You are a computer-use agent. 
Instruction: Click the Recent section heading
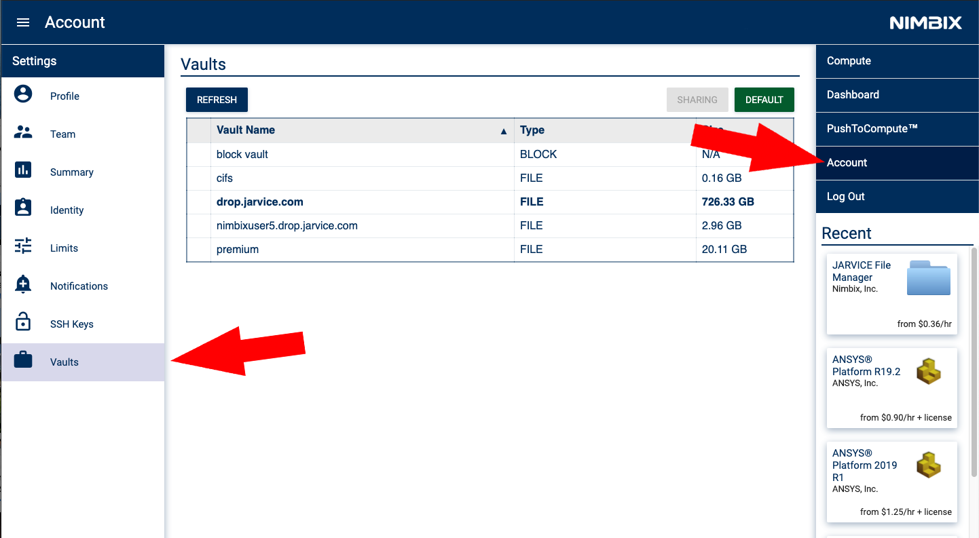[847, 233]
